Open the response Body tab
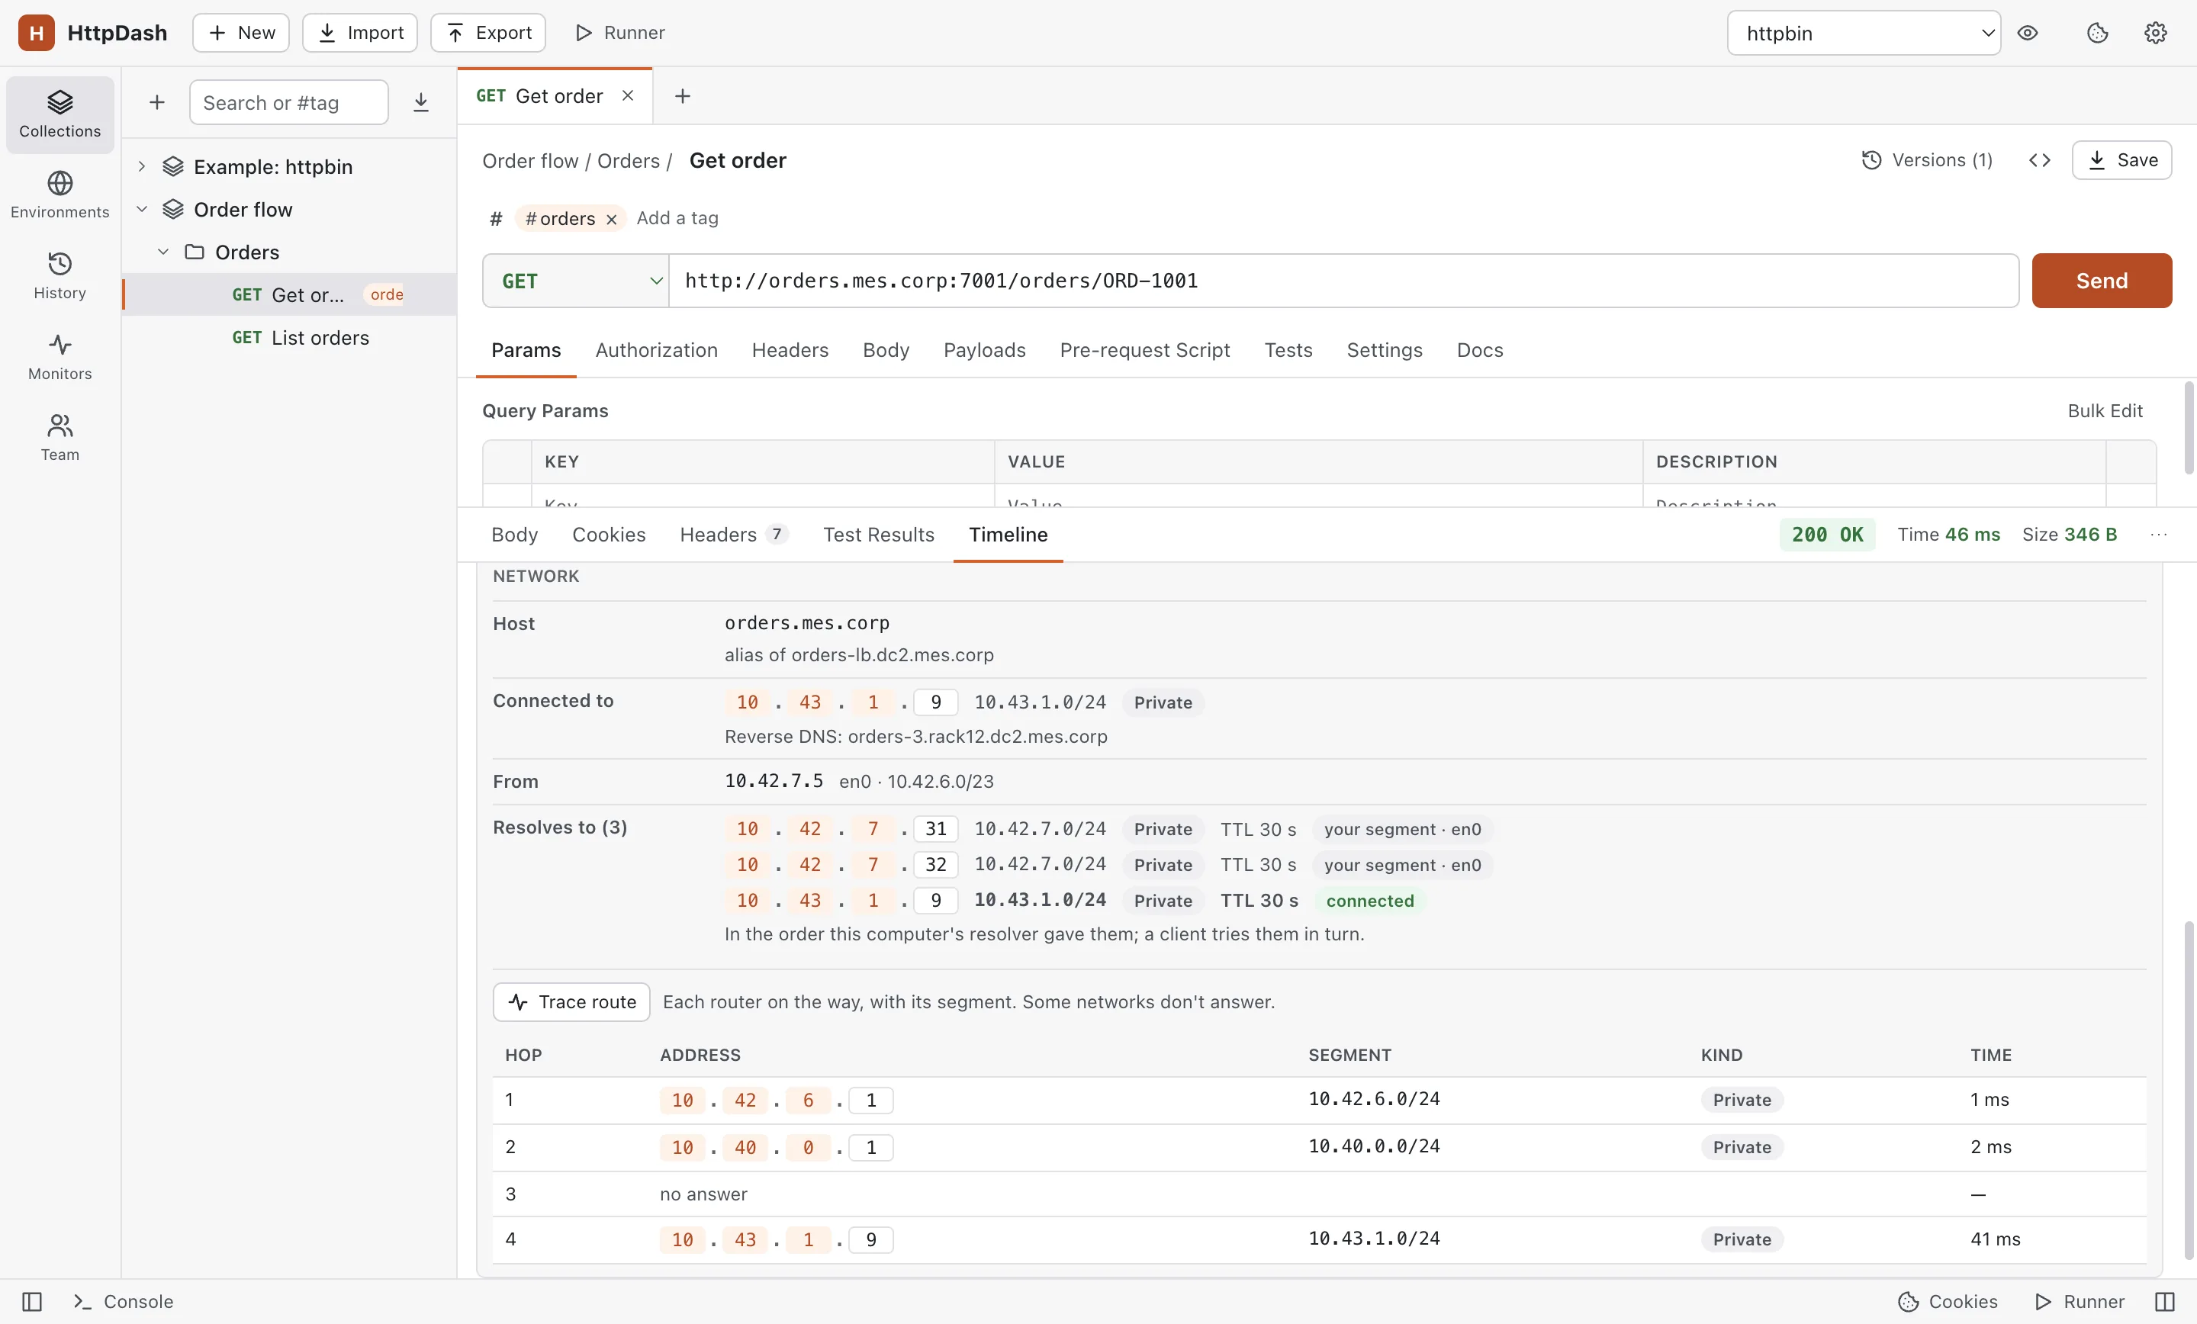This screenshot has height=1324, width=2197. point(514,535)
